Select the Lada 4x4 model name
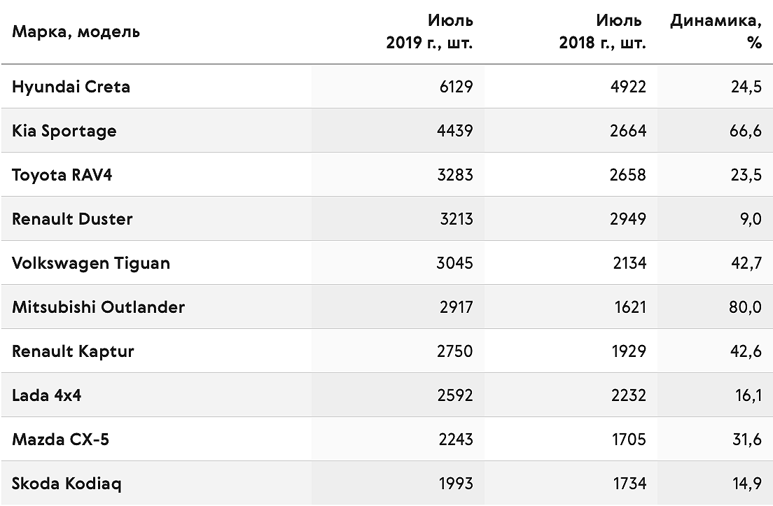Viewport: 773px width, 506px height. click(46, 395)
